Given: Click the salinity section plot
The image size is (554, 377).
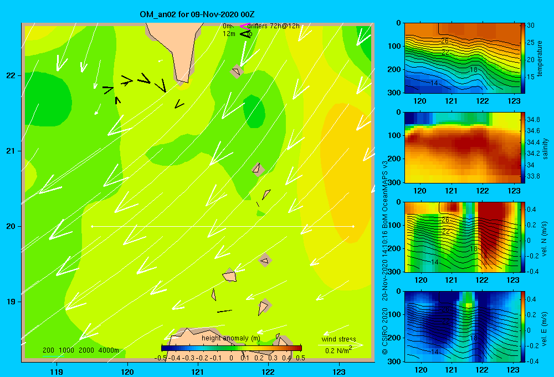Looking at the screenshot, I should coord(462,147).
